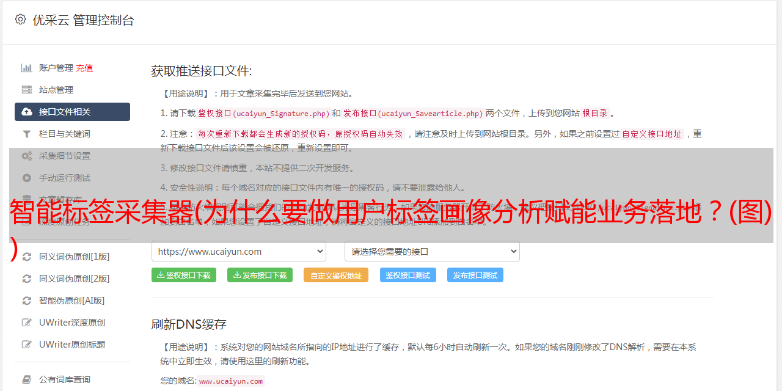Click the refresh icon for 同义词伪原创[1版]

coord(27,257)
